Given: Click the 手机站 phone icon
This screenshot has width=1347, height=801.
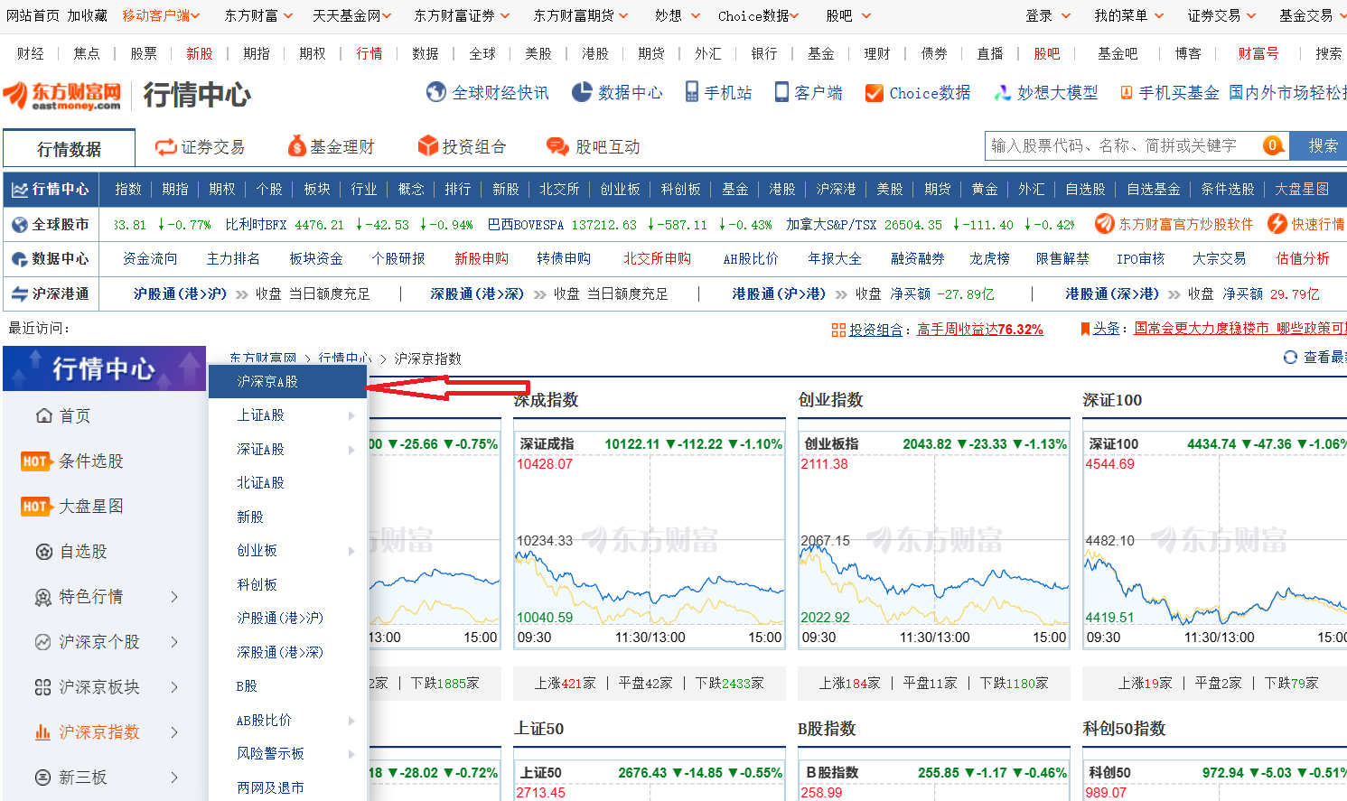Looking at the screenshot, I should coord(692,92).
